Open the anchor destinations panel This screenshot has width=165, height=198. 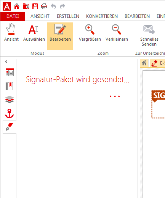point(10,113)
